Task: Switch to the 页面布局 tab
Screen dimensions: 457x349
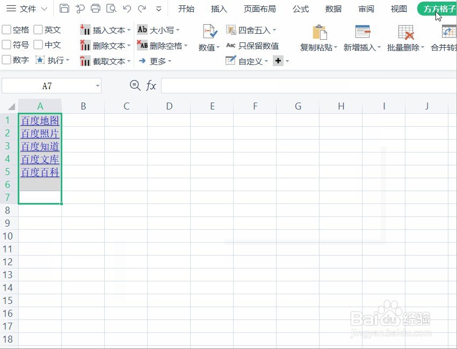Action: [260, 9]
